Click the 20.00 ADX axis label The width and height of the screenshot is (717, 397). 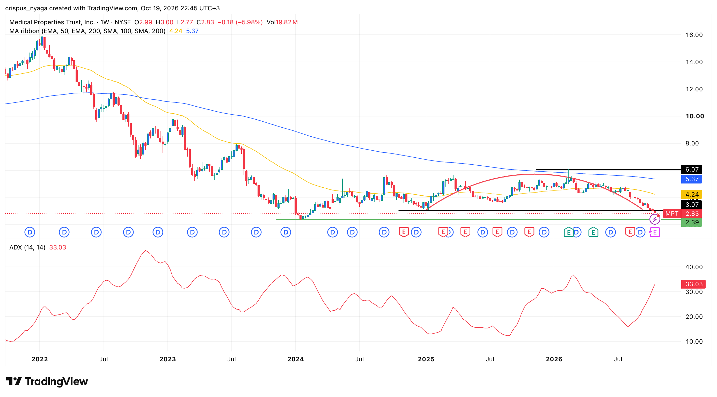click(x=694, y=317)
